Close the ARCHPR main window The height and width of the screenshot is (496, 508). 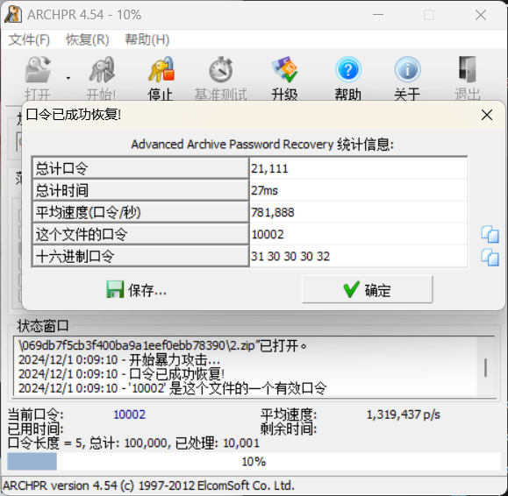[x=481, y=15]
